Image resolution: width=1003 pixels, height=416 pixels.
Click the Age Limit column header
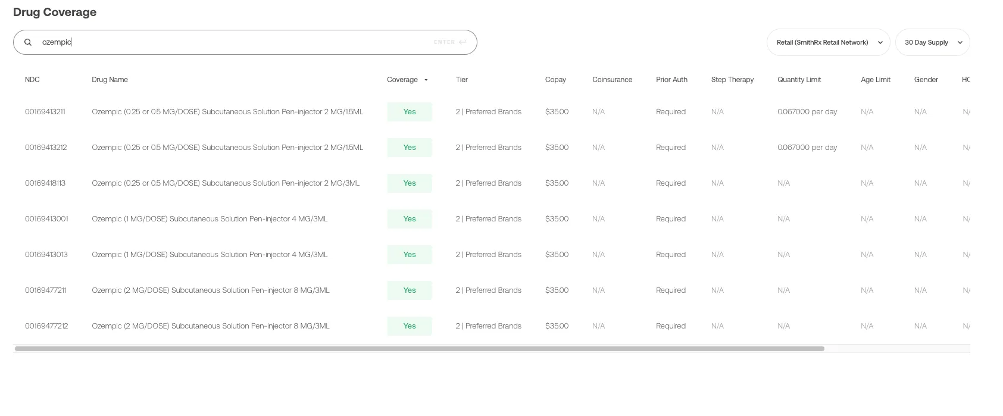(876, 80)
